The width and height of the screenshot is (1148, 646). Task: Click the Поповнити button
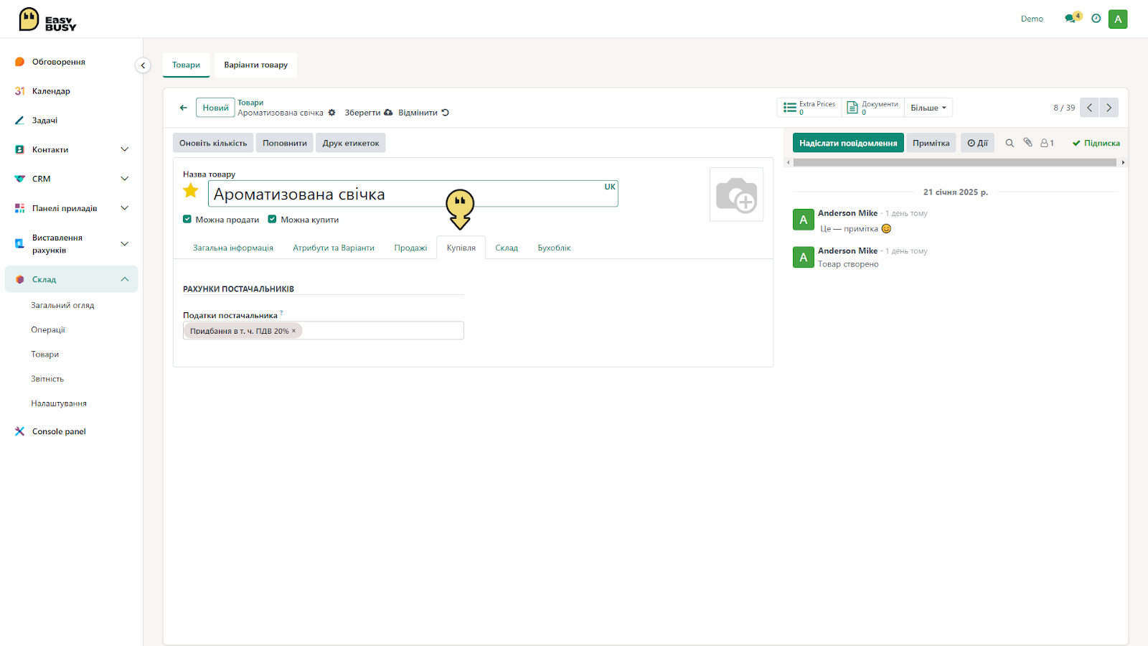tap(285, 143)
